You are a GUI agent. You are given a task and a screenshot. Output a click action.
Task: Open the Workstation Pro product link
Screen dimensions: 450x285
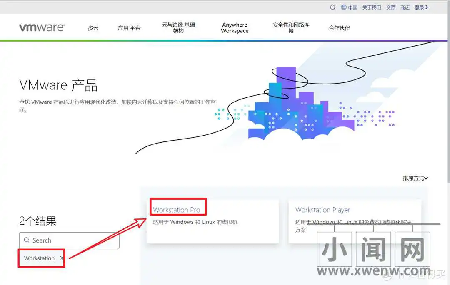point(177,210)
